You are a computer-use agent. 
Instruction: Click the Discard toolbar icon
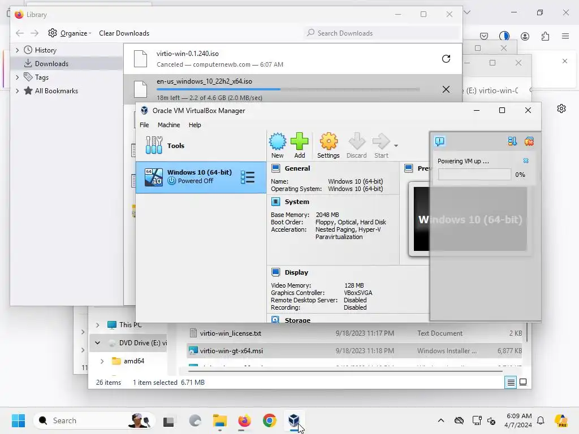(356, 145)
